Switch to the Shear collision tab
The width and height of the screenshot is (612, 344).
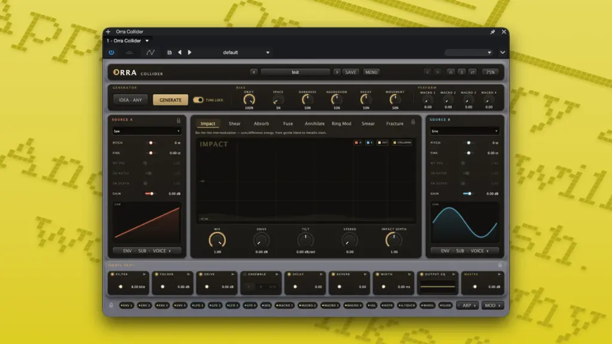click(234, 124)
